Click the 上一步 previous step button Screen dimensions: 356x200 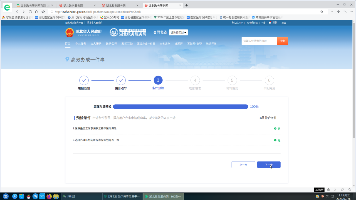(243, 165)
